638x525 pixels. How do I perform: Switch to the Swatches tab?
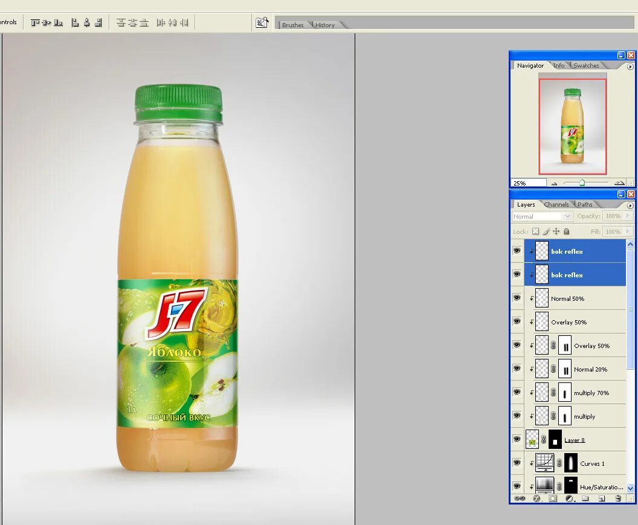586,65
